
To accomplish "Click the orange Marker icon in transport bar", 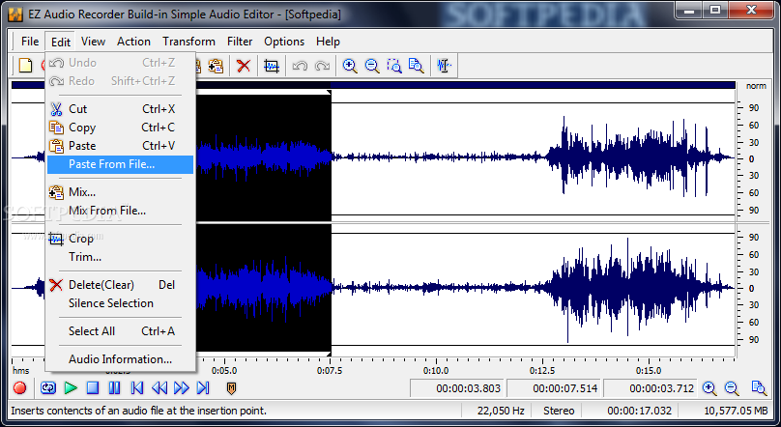I will (231, 387).
